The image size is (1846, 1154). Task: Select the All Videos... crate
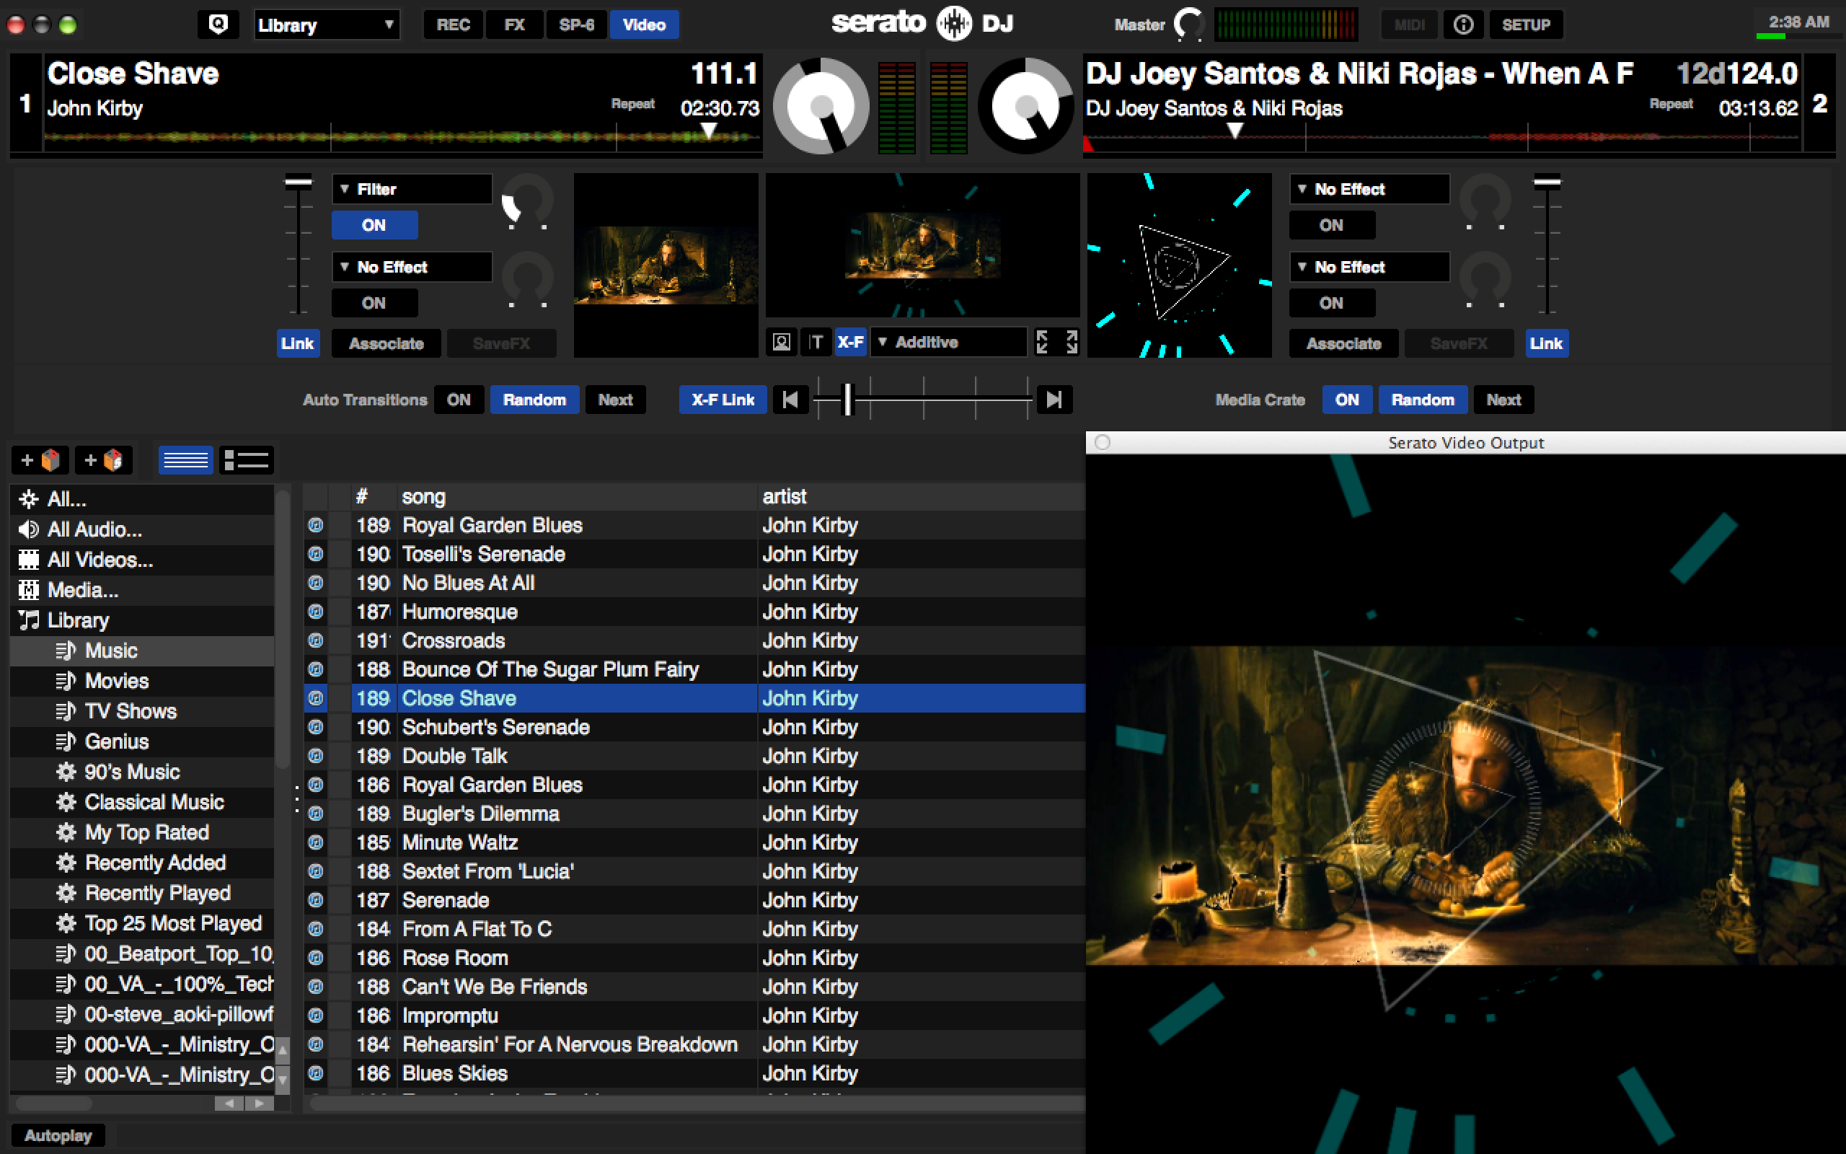pos(142,560)
